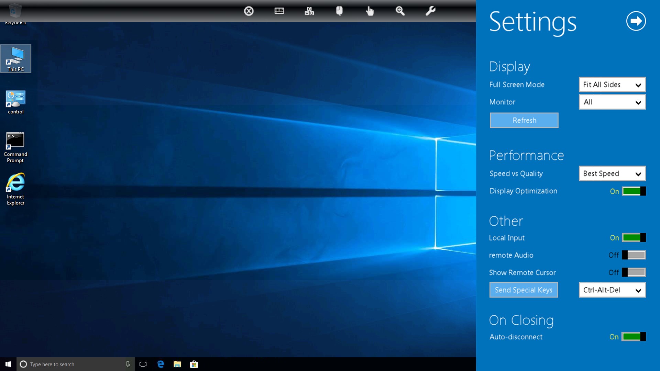Click the Send Special Keys button

coord(524,290)
